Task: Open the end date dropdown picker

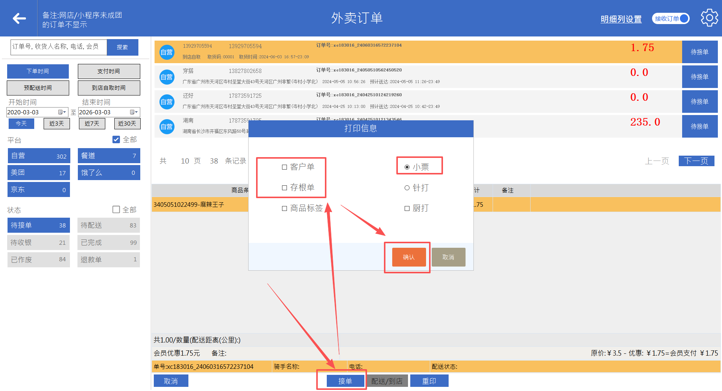Action: pos(134,112)
